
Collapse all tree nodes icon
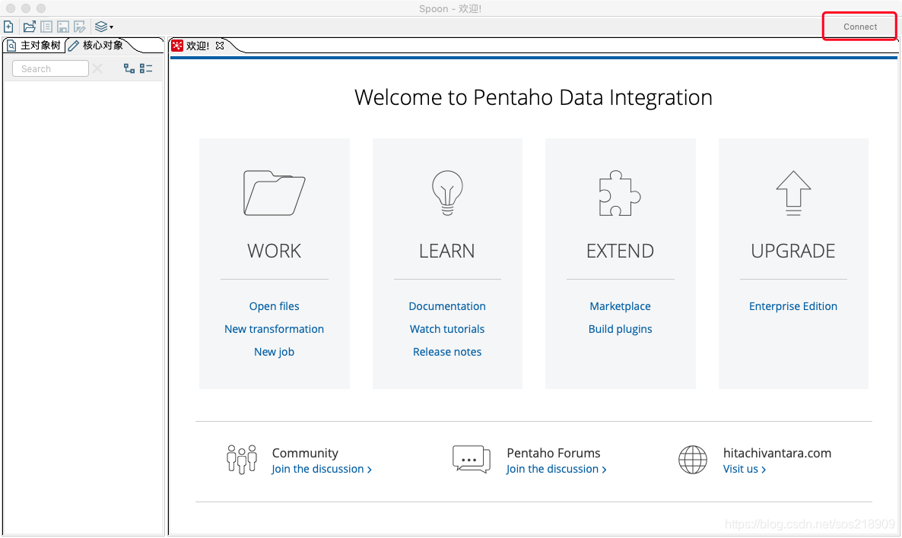pos(146,68)
